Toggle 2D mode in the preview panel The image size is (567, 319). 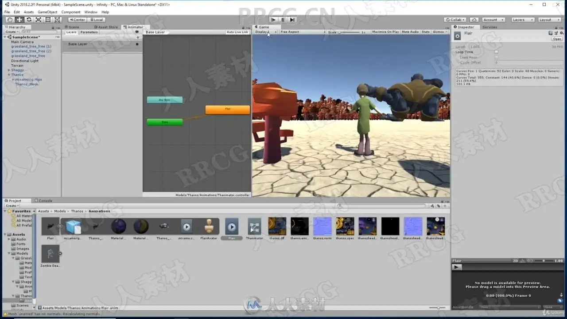pyautogui.click(x=516, y=261)
